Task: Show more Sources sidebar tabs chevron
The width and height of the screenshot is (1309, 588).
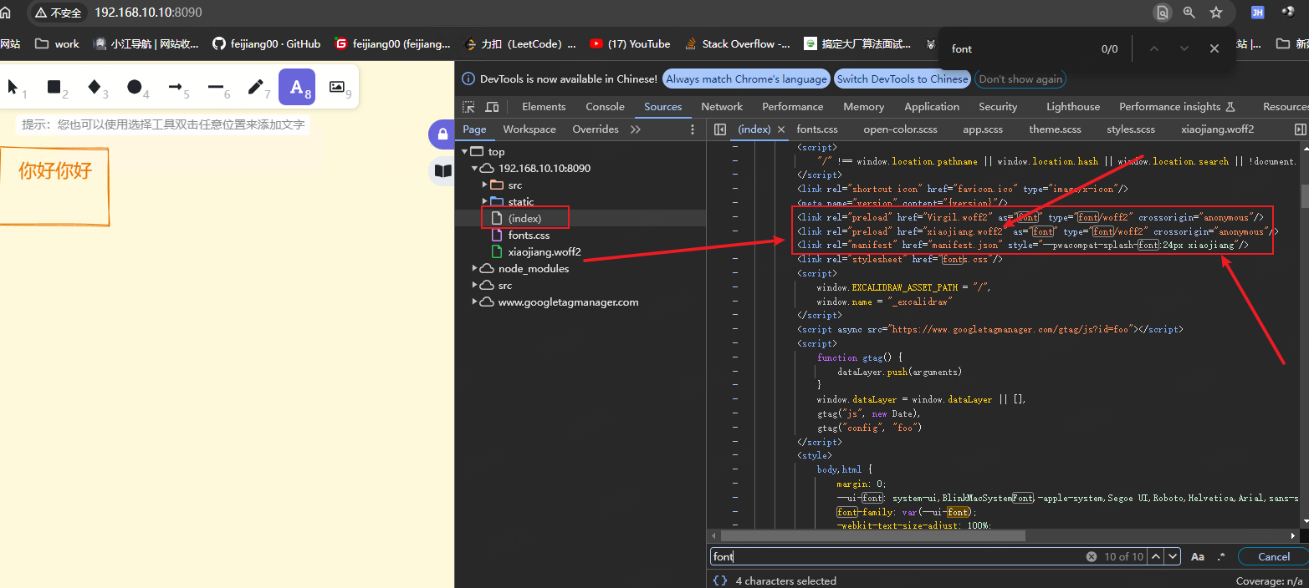Action: click(x=636, y=129)
